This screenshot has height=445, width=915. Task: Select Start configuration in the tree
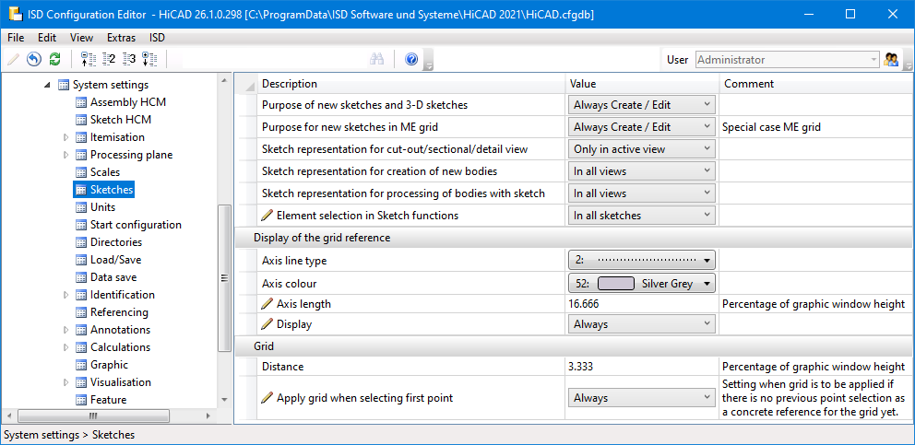pyautogui.click(x=136, y=225)
